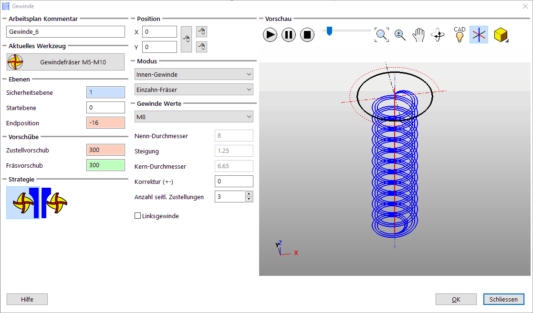Click the Kern-Durchmesser value field
The image size is (533, 313).
234,166
